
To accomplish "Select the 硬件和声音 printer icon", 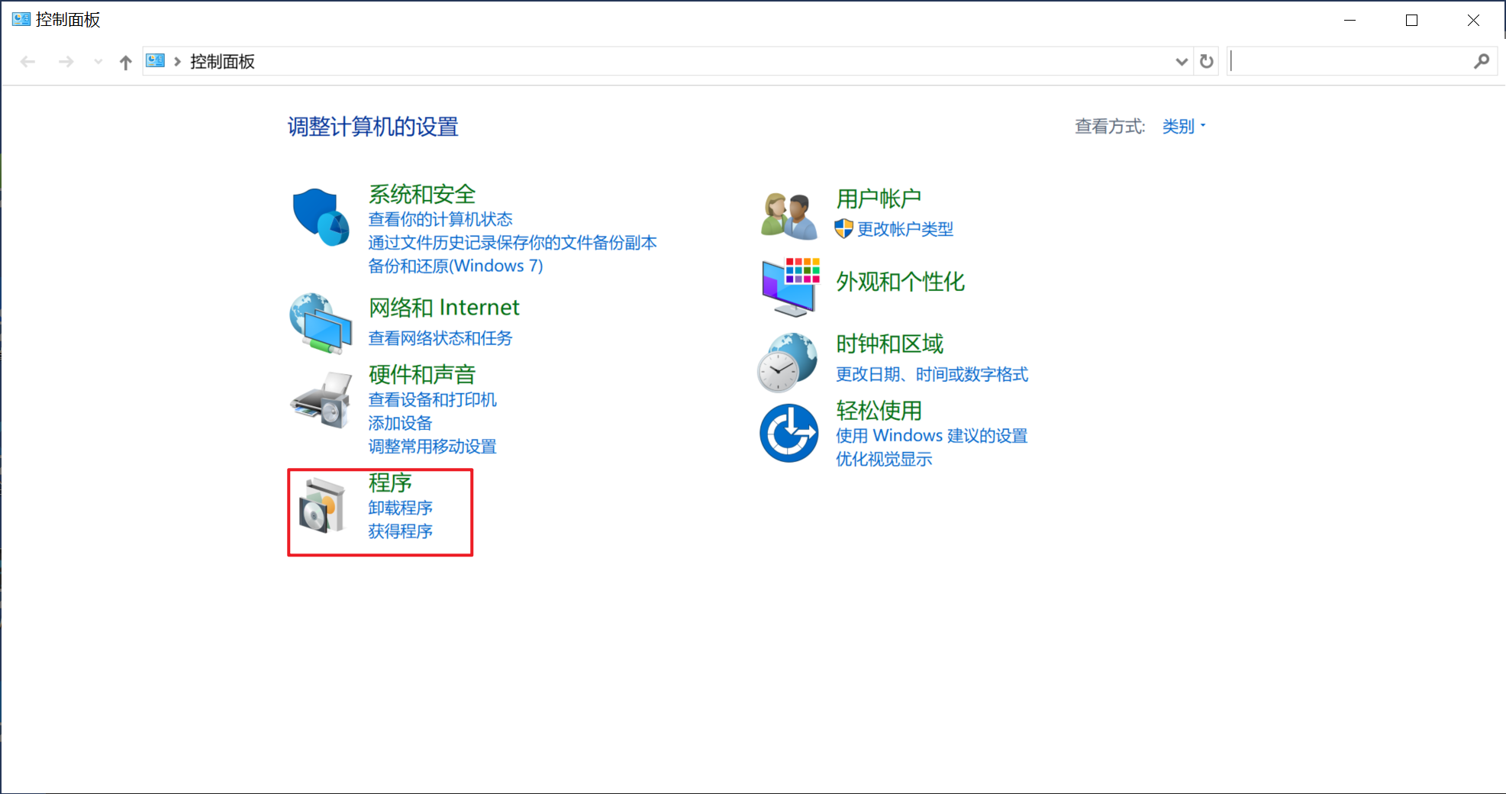I will click(x=321, y=399).
